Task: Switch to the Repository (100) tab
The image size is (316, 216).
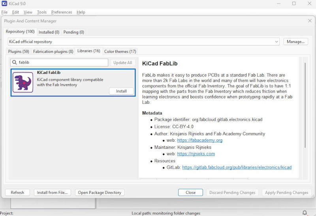Action: click(20, 32)
